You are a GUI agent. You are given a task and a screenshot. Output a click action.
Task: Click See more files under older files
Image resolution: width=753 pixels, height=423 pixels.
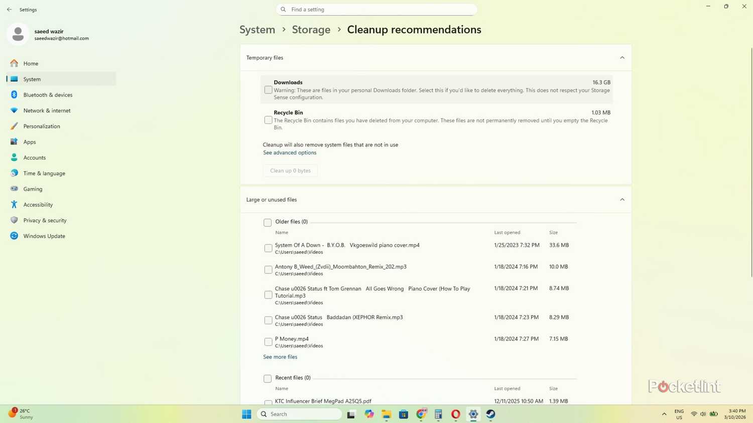pos(280,357)
